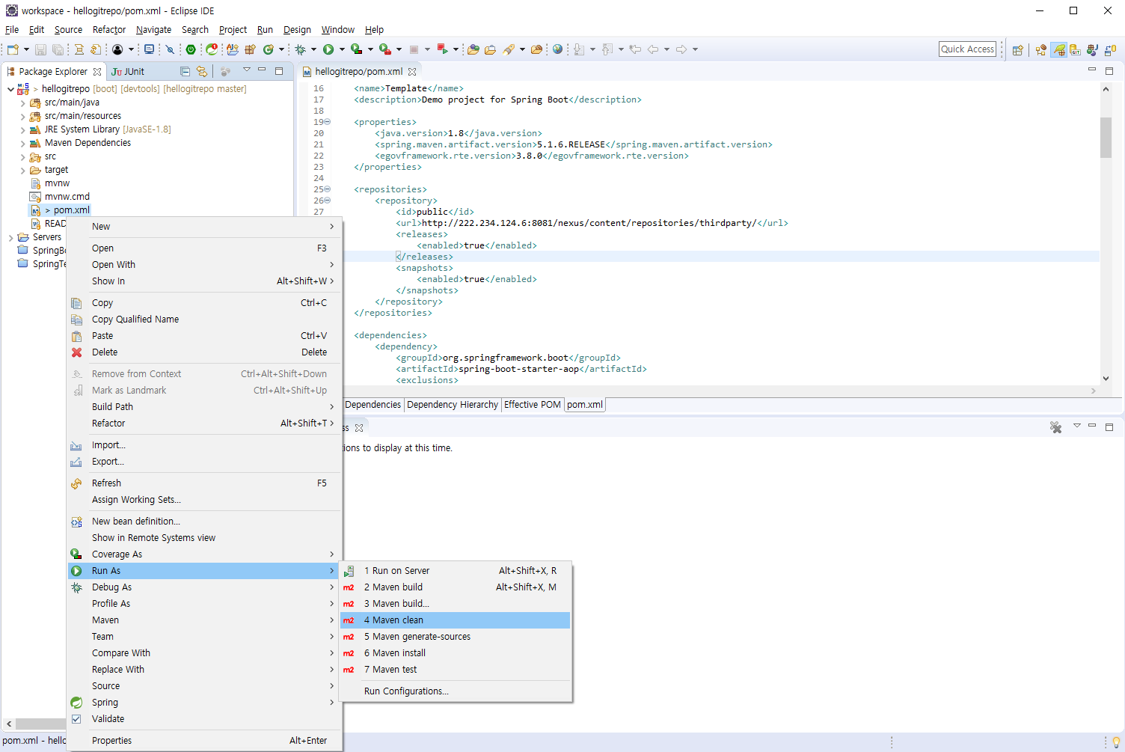Viewport: 1125px width, 752px height.
Task: Close the hellogitrepo/pom.xml editor tab
Action: pos(412,72)
